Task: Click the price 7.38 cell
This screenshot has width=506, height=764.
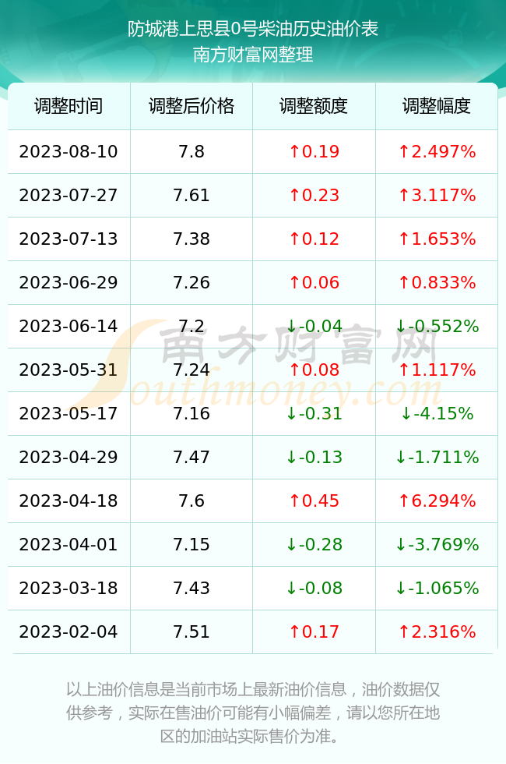Action: (192, 239)
